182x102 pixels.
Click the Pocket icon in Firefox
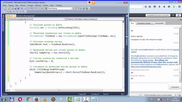pos(155,7)
